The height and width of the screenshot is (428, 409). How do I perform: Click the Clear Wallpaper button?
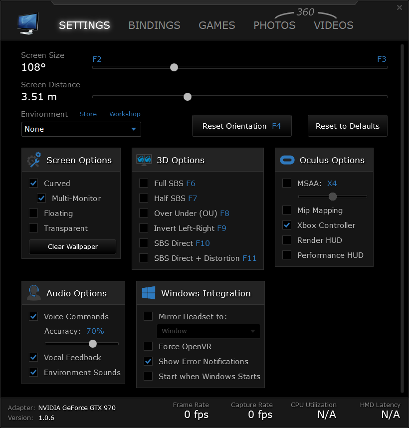[x=72, y=246]
